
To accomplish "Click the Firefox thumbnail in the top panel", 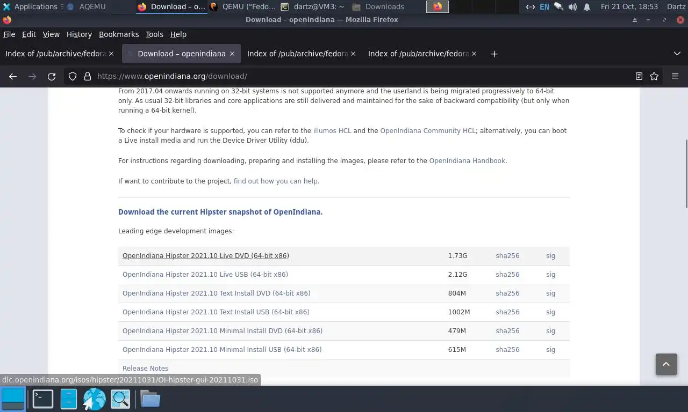I will (438, 6).
